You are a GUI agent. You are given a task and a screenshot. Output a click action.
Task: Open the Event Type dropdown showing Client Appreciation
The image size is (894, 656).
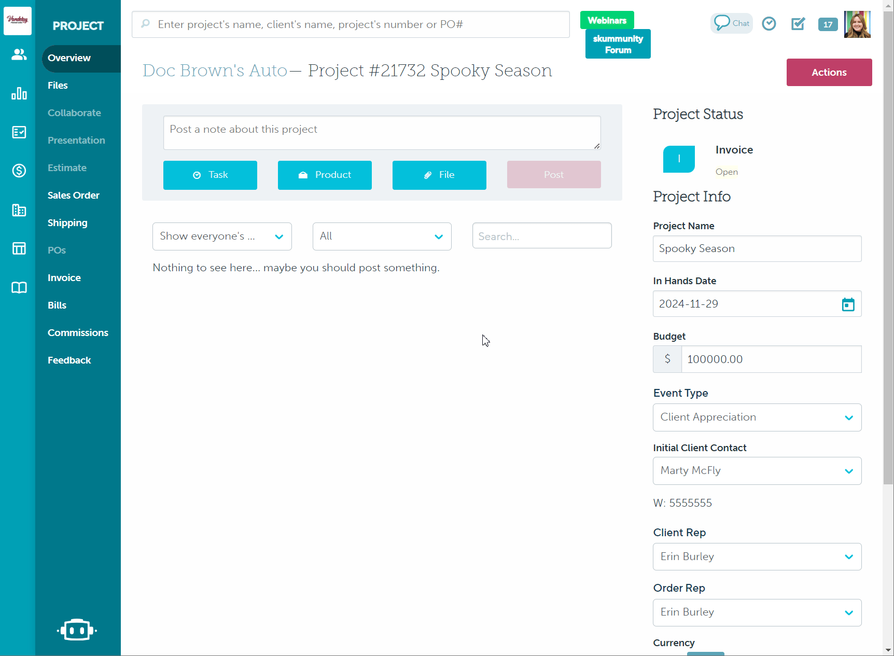coord(757,417)
